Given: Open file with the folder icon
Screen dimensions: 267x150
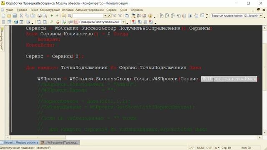Looking at the screenshot, I should 9,16.
